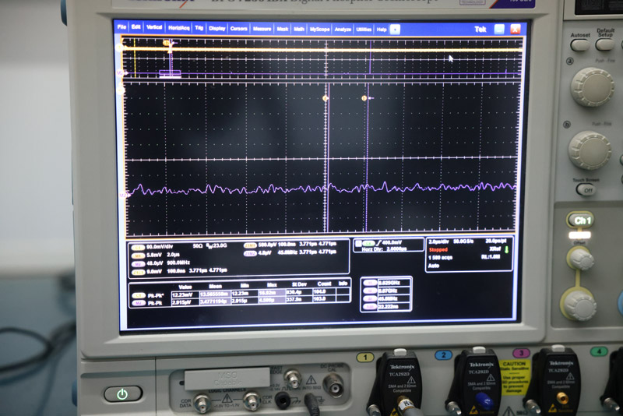Click the XRef indicator

[x=495, y=249]
